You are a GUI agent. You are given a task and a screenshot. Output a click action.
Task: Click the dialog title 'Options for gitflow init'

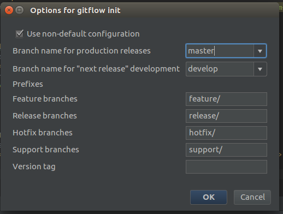pos(75,10)
